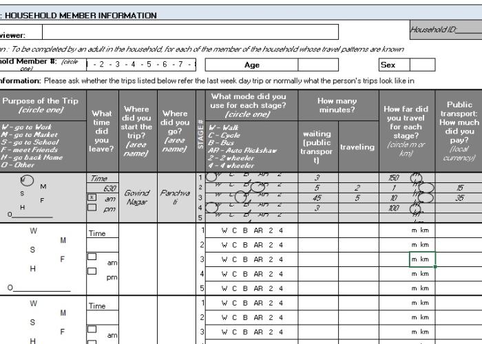Select the example 'Panchvati' destination cell
482x344 pixels.
176,197
